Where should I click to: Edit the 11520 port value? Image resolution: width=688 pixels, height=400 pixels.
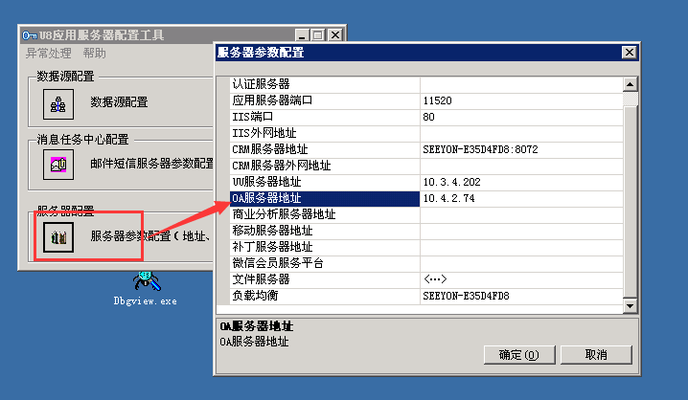point(521,100)
